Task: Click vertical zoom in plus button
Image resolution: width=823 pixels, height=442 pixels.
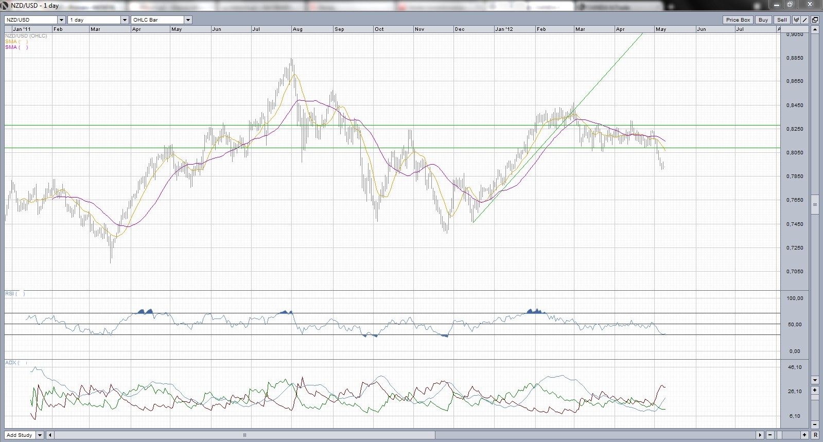Action: coord(815,391)
